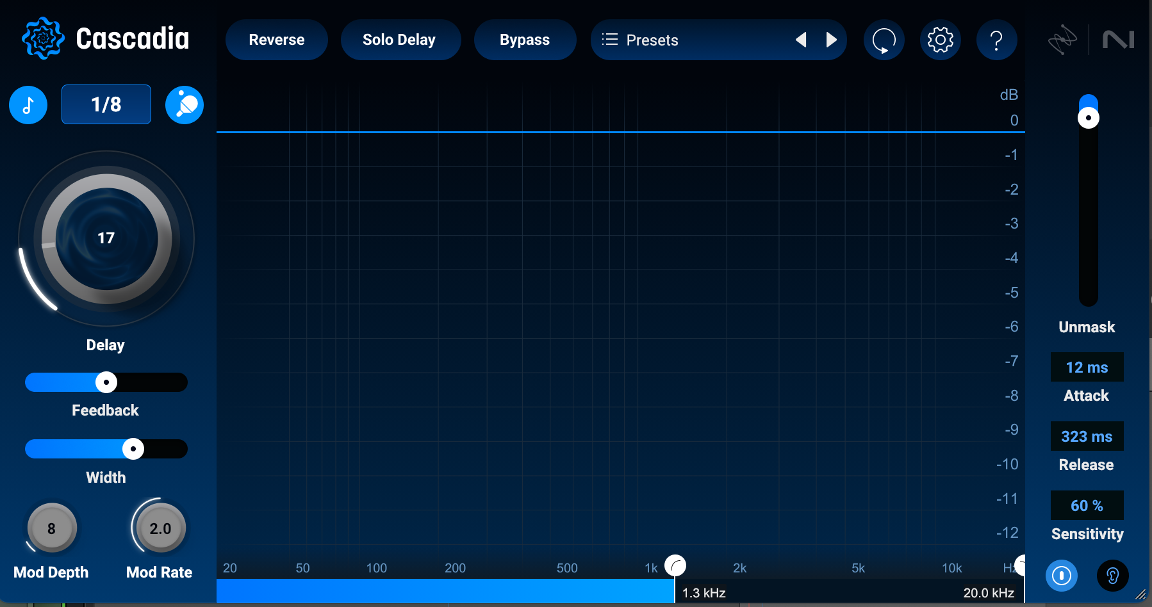Toggle the Unmask power button
Viewport: 1152px width, 607px height.
click(1062, 576)
